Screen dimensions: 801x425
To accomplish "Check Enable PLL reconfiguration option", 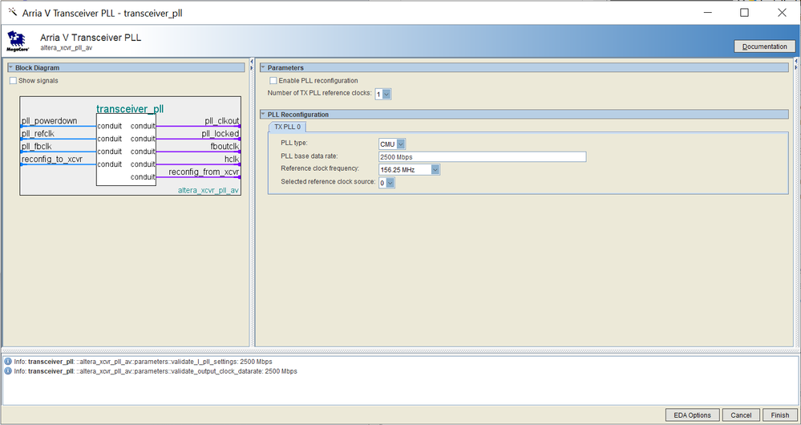I will pyautogui.click(x=273, y=81).
